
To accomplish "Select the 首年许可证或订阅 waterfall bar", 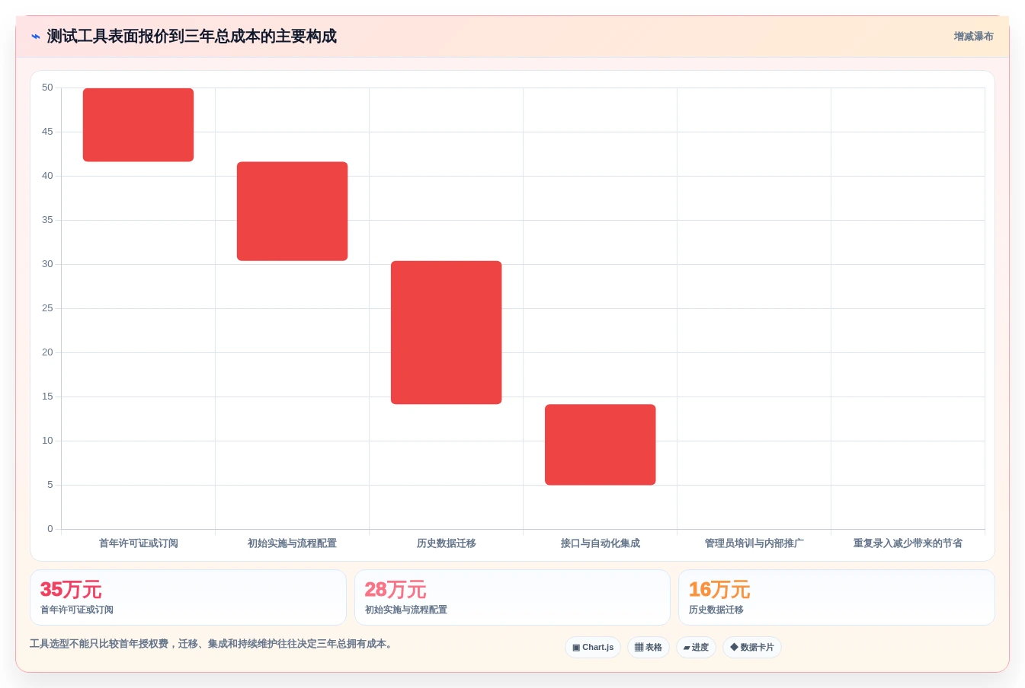I will click(138, 125).
